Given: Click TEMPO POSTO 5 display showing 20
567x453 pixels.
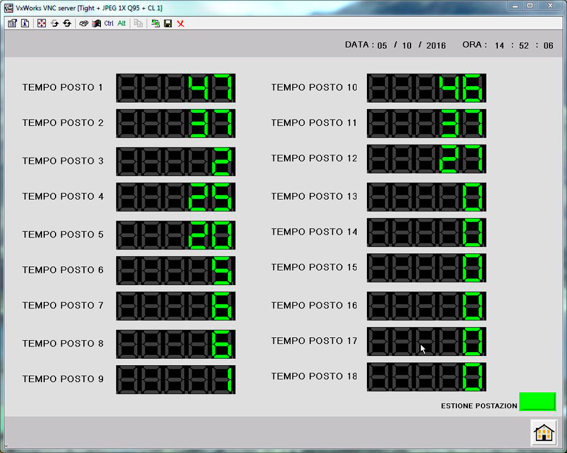Looking at the screenshot, I should point(176,235).
